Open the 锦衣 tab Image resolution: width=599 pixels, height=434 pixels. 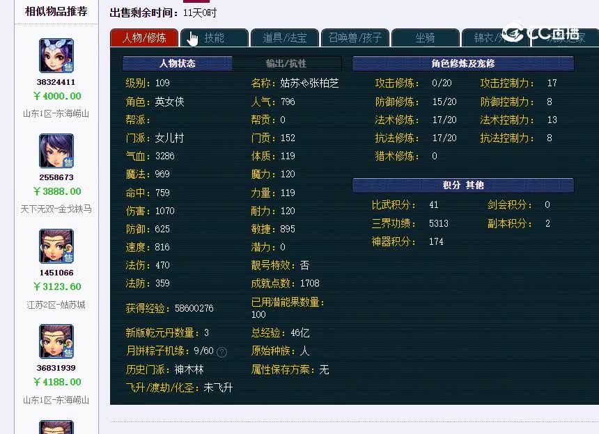[x=495, y=38]
